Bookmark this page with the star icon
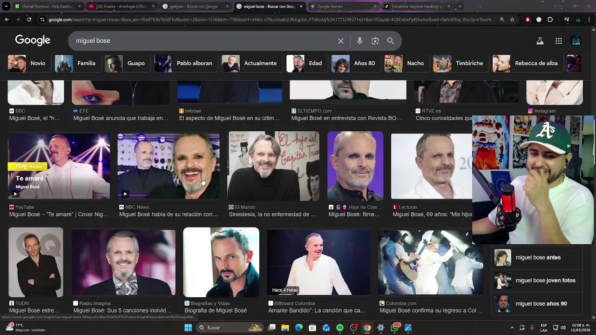The image size is (596, 335). (512, 20)
